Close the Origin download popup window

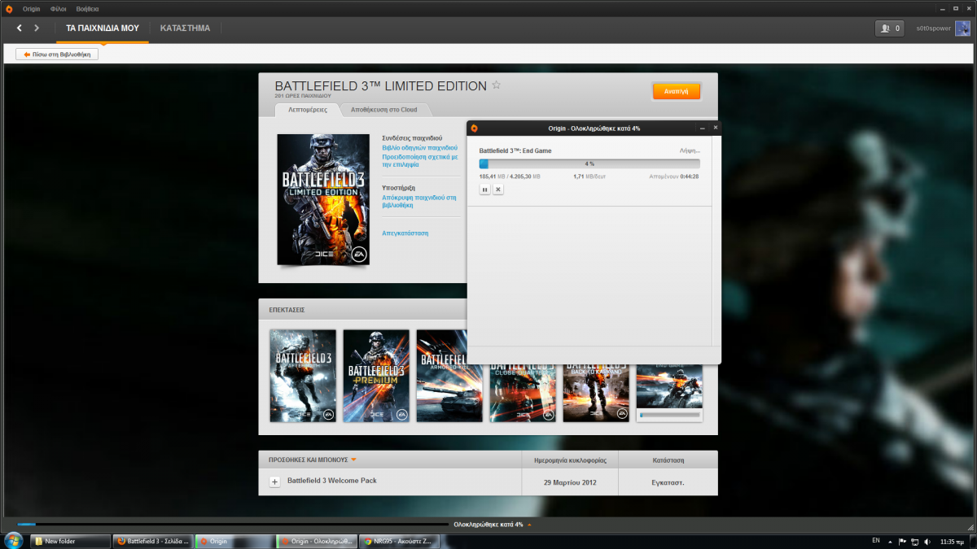click(716, 128)
